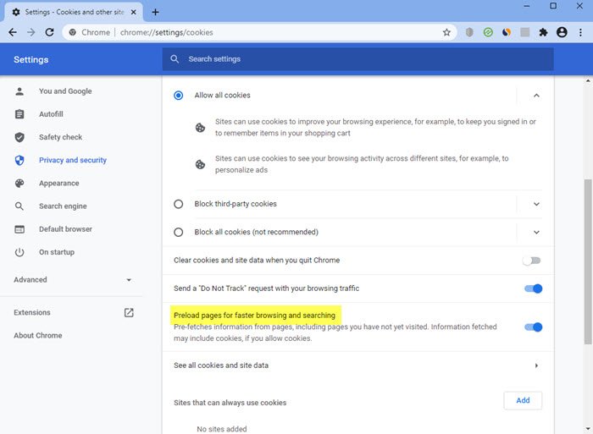Open Safety check section
593x434 pixels.
pyautogui.click(x=60, y=137)
